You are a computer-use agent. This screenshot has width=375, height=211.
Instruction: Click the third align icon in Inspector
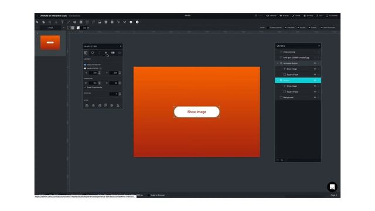coord(100,105)
